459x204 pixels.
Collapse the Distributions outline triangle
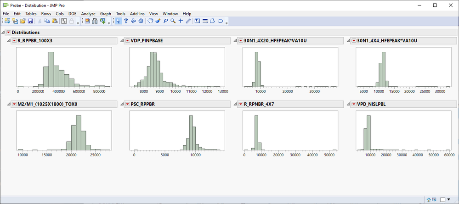coord(3,33)
